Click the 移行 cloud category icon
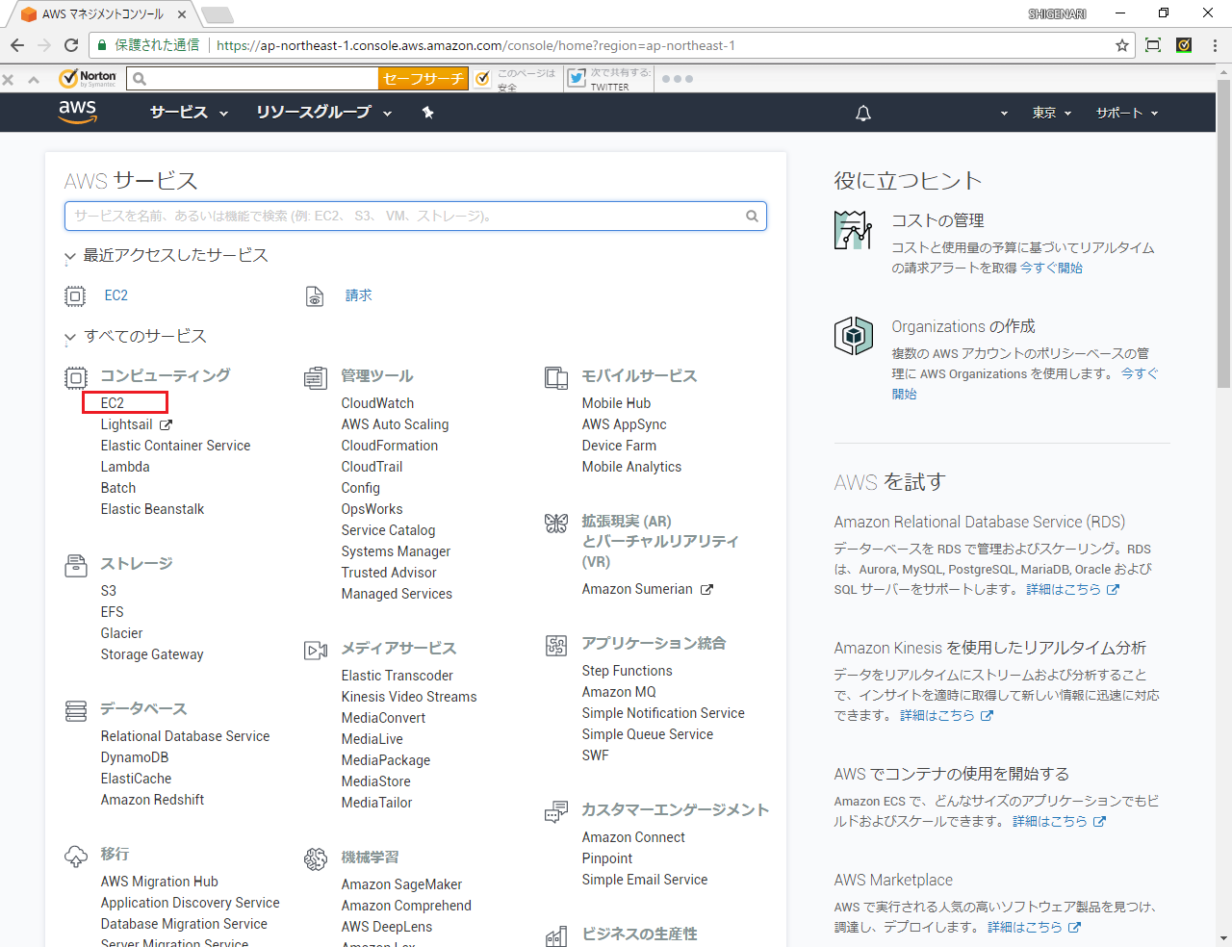 (x=75, y=856)
